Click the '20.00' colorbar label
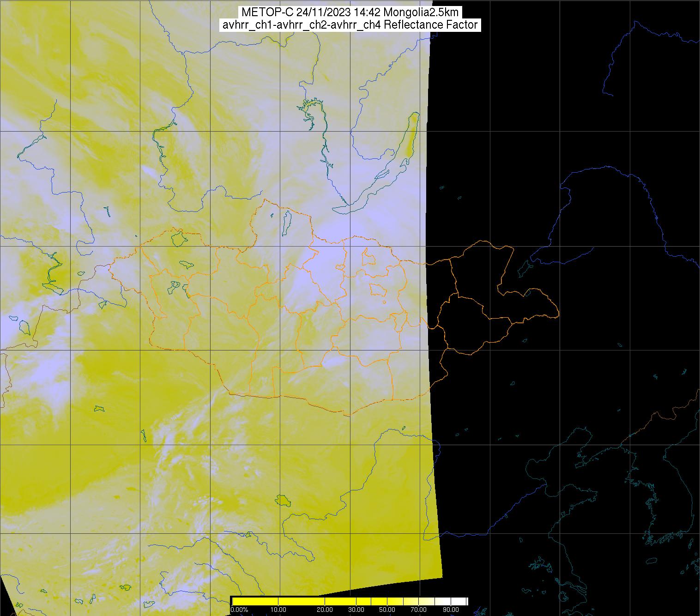 coord(325,610)
